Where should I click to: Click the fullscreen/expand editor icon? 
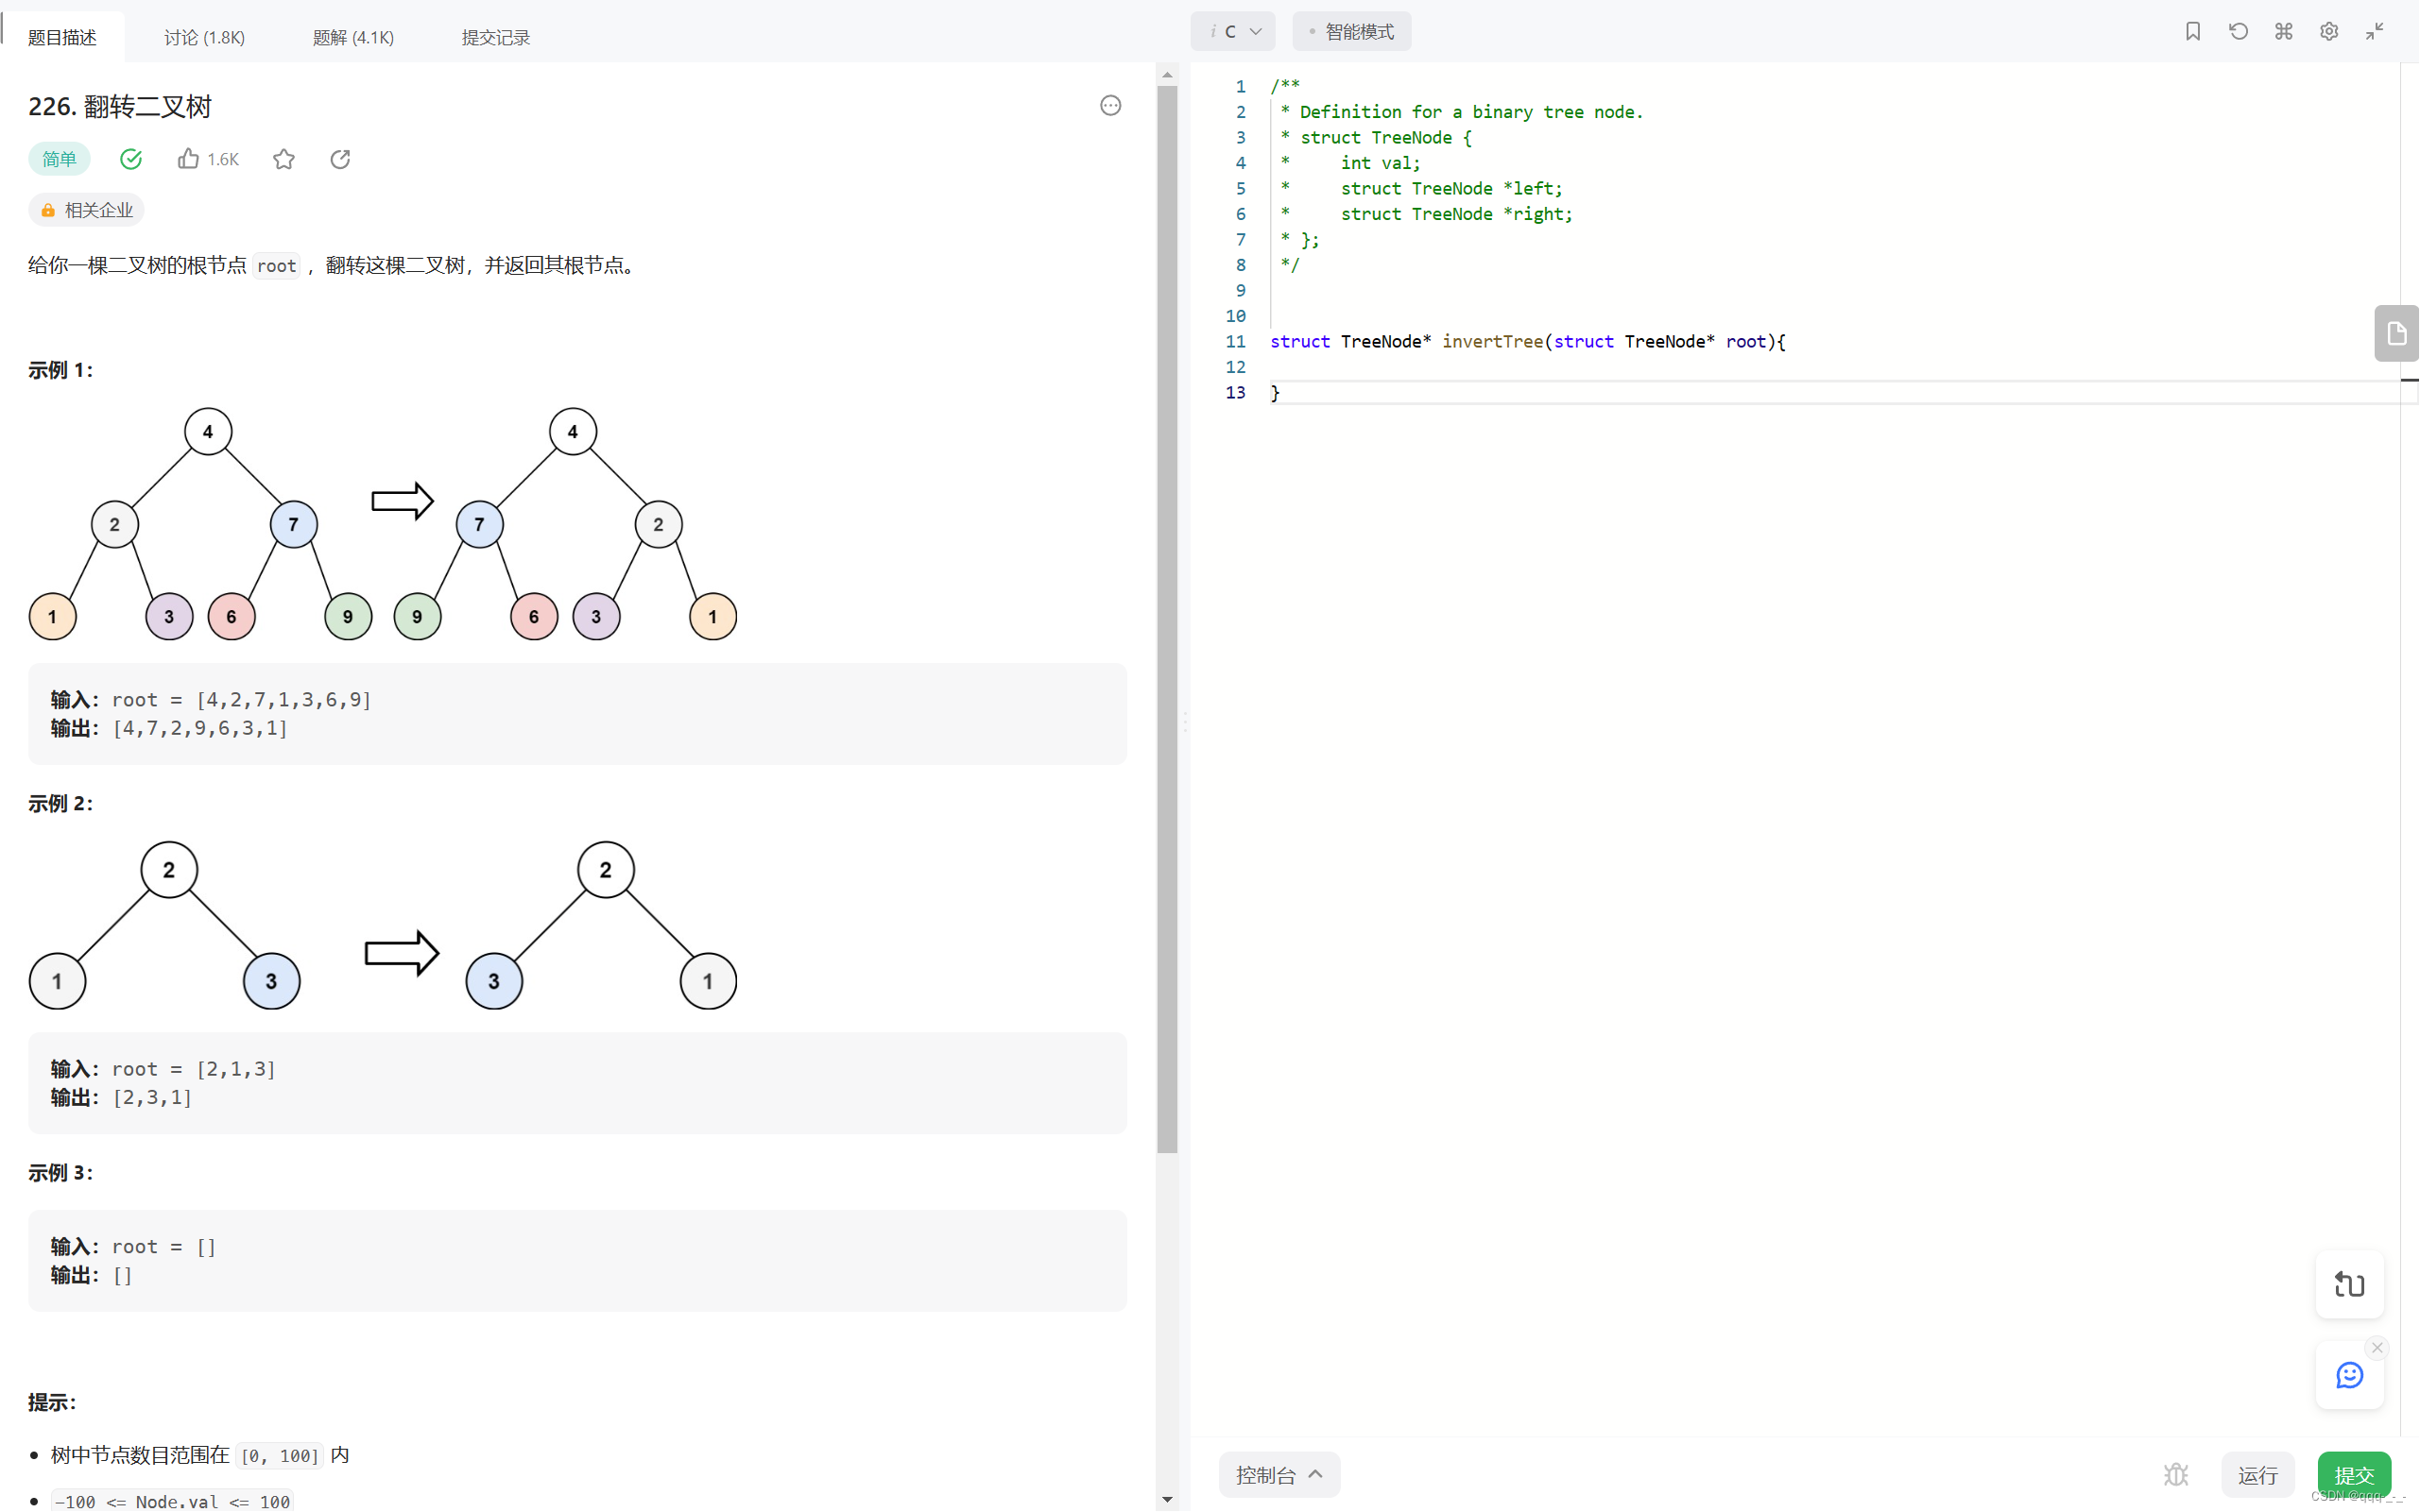click(2375, 31)
